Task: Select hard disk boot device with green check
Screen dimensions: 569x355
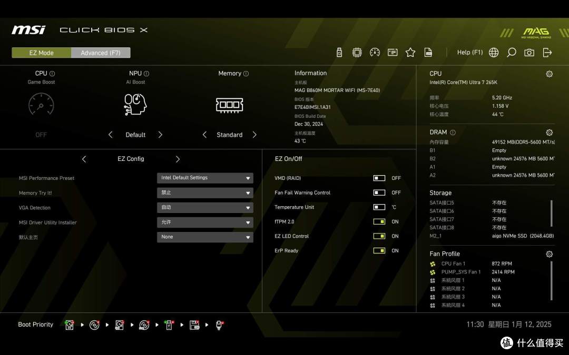Action: coord(69,325)
